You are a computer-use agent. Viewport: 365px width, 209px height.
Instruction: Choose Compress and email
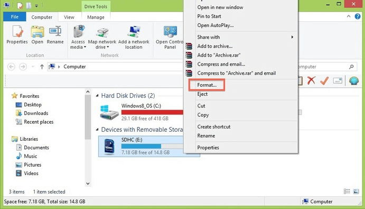tap(221, 64)
